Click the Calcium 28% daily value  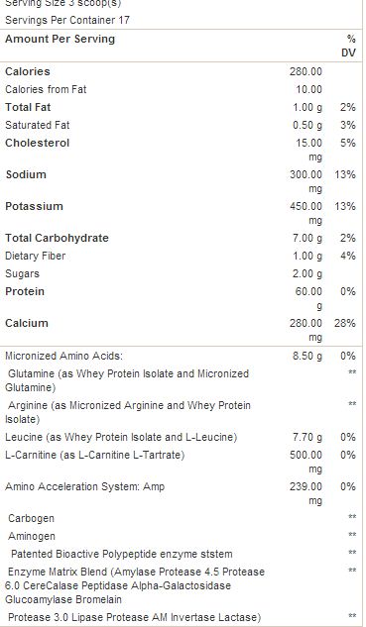tap(345, 323)
